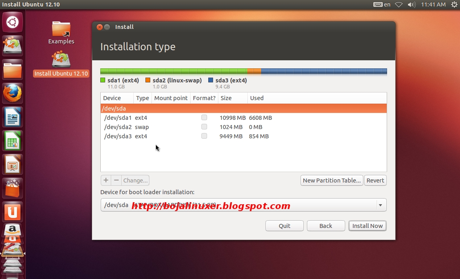The width and height of the screenshot is (460, 279).
Task: Click orange sda2 swap segment in bar
Action: tap(254, 71)
